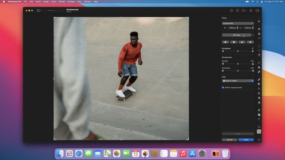Open the Insert menu
Screen dimensions: 285x160
38,2
